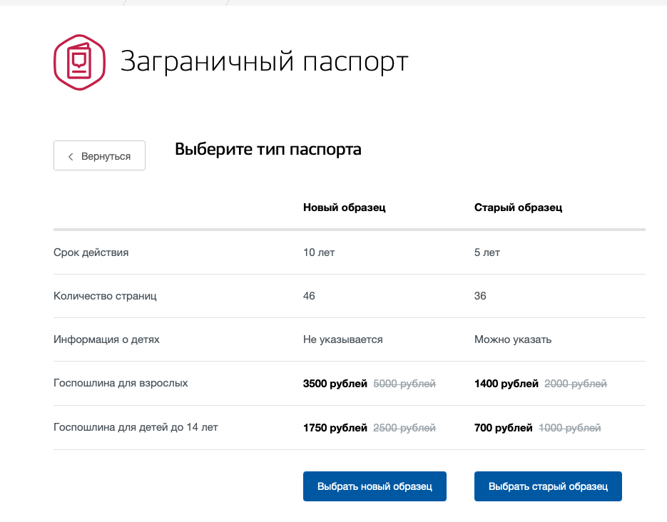This screenshot has width=667, height=522.
Task: Click the red passport icon
Action: [x=79, y=63]
